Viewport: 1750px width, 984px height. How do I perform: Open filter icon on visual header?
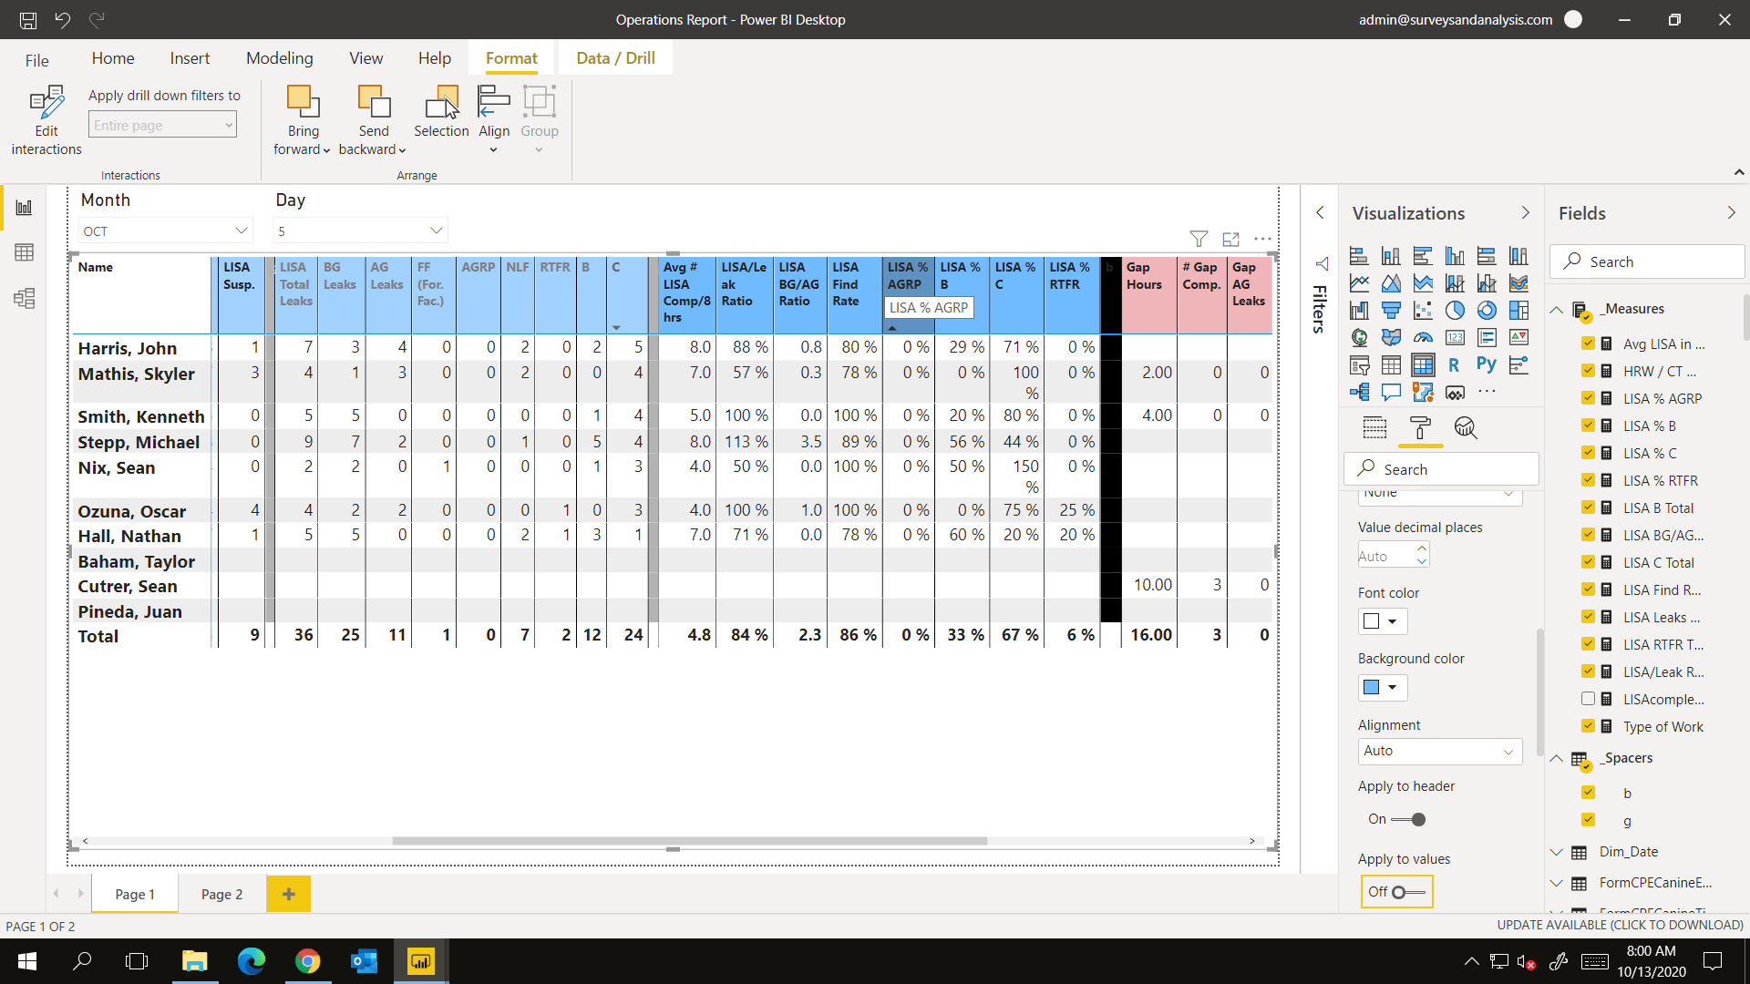[x=1199, y=239]
